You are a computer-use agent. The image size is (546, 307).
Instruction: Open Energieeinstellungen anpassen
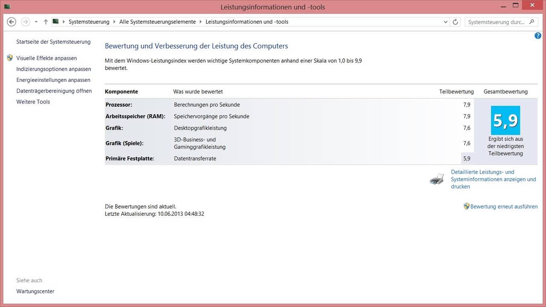pos(53,80)
